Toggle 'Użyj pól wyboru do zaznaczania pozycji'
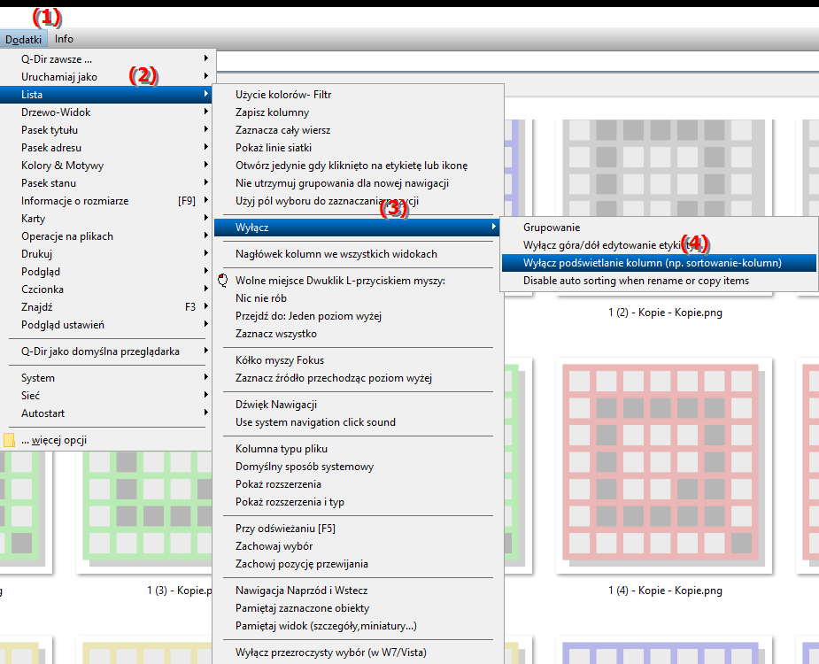Image resolution: width=819 pixels, height=664 pixels. pos(358,201)
